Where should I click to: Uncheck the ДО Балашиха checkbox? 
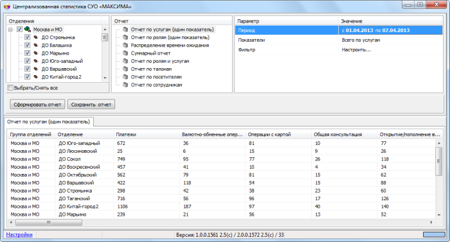point(27,45)
